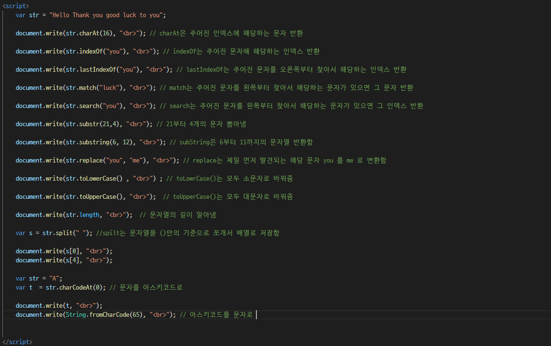
Task: Click the comment // 21부터 4개의 문자 뽑아냄
Action: click(201, 124)
